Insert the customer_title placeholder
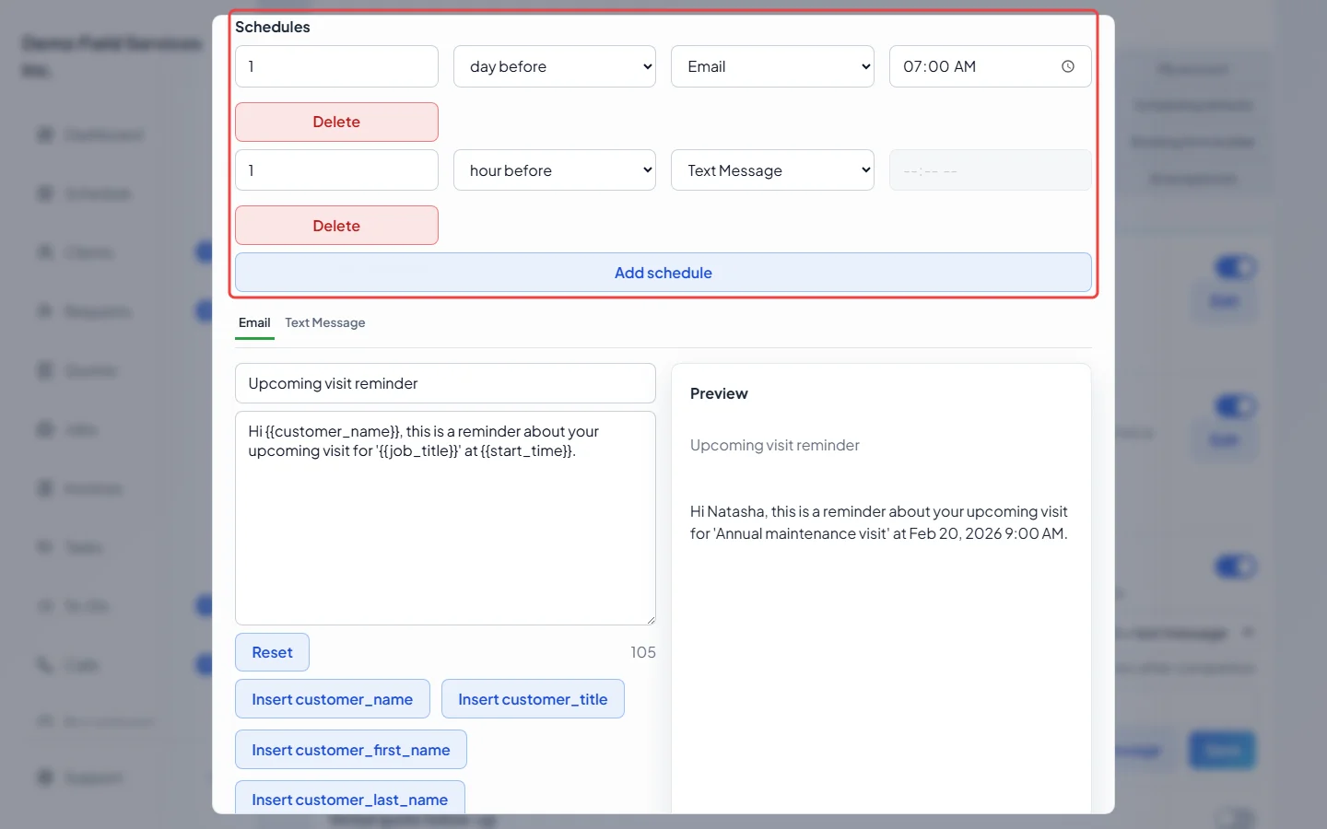Screen dimensions: 1327x829 (x=533, y=699)
